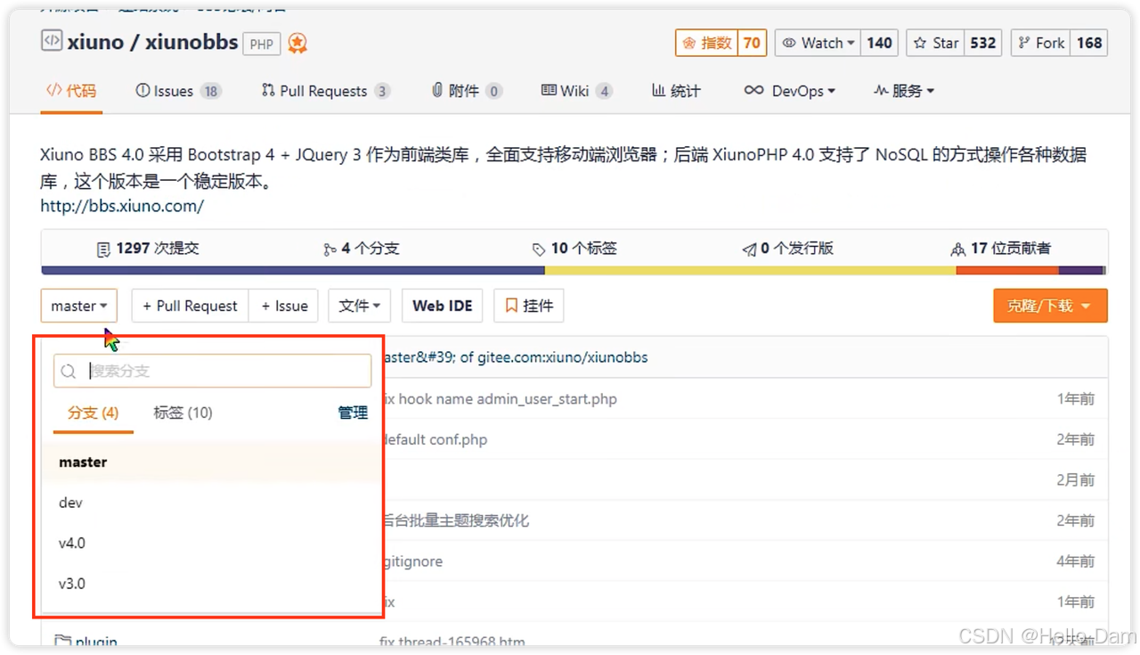This screenshot has height=655, width=1140.
Task: Click the yellow segment of language bar
Action: [751, 271]
